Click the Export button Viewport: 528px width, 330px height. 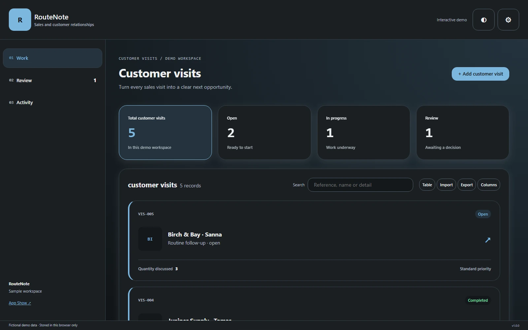coord(467,185)
